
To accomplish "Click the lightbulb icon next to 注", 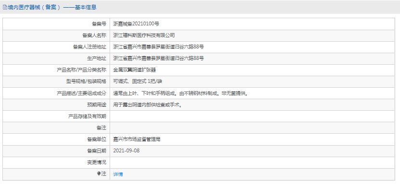I will pos(99,173).
